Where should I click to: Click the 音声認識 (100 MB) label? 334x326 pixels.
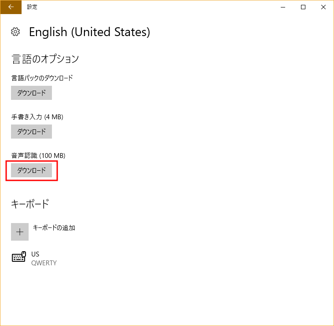pos(38,156)
